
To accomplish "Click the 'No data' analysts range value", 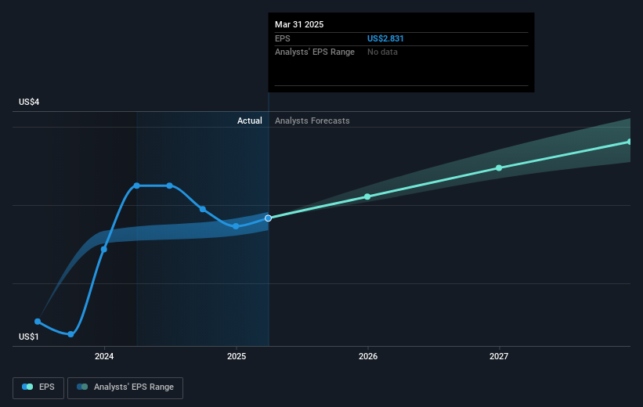I will coord(382,52).
